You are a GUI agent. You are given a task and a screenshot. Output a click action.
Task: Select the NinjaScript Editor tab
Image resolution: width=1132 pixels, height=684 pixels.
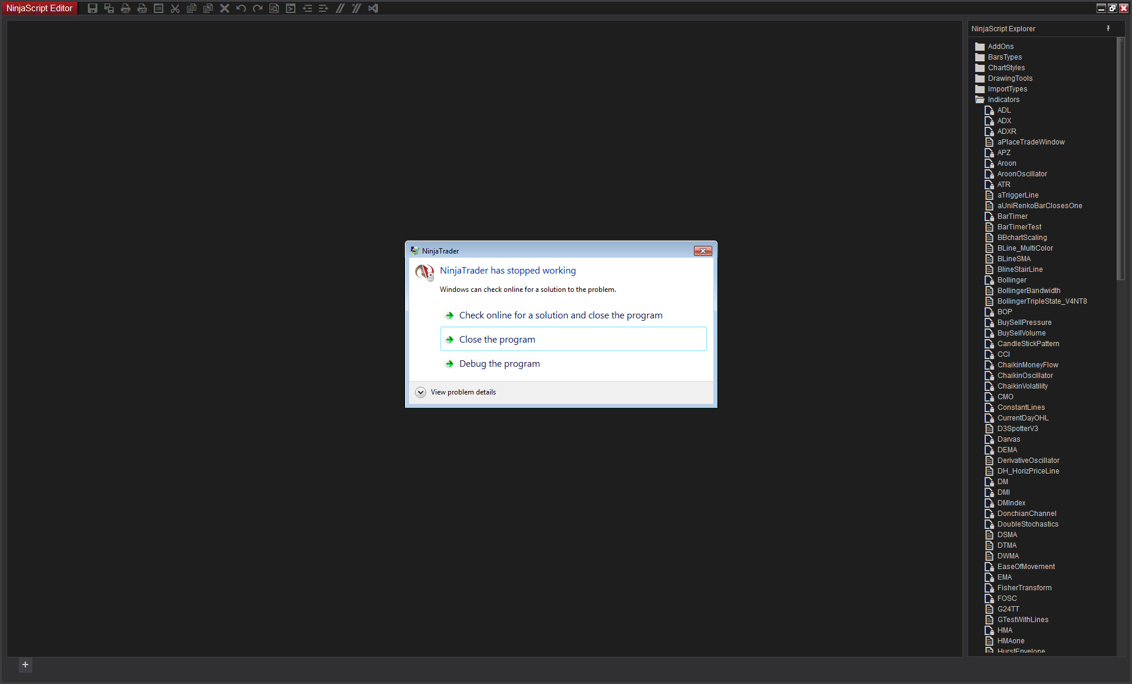point(40,8)
